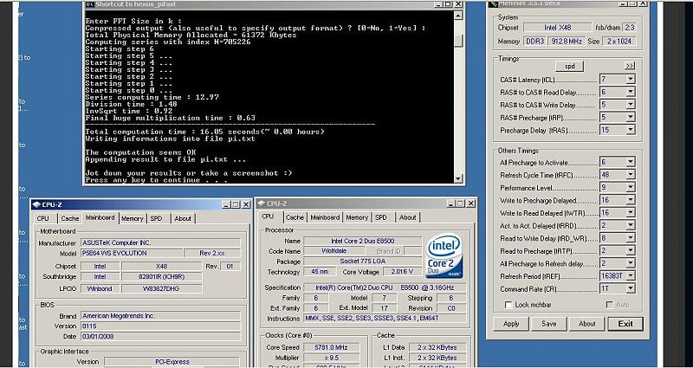Open Refresh Cycle Time (tRFC) dropdown
The image size is (693, 368).
point(631,175)
